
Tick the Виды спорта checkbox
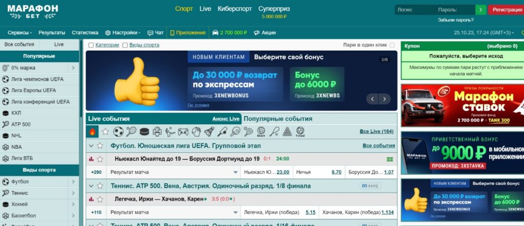[125, 45]
